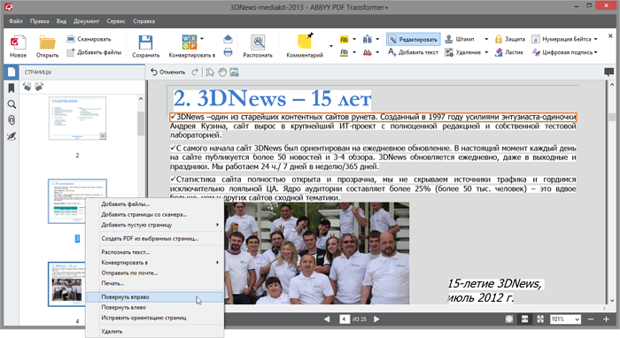Click Добавить текст tool

click(414, 52)
